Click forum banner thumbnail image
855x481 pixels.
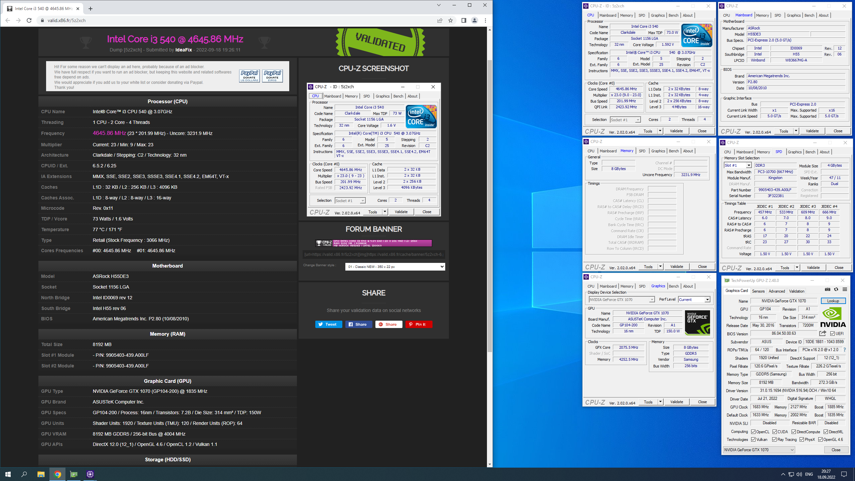[x=374, y=243]
